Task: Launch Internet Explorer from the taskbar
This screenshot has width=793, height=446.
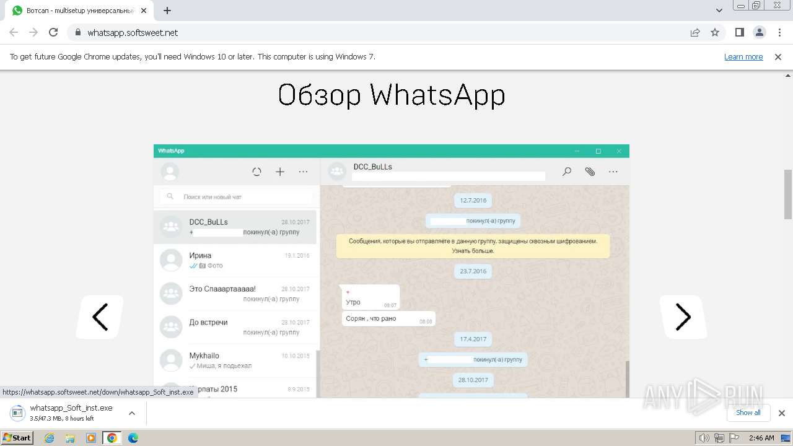Action: click(x=50, y=438)
